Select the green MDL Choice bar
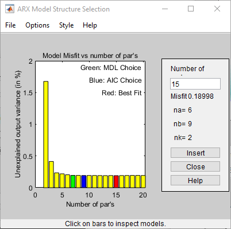Screen dimensions: 231x229 [x=73, y=181]
